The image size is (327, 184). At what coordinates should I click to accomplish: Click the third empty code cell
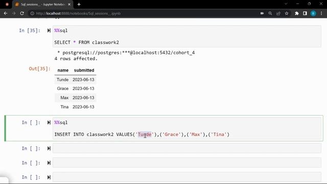pos(187,177)
